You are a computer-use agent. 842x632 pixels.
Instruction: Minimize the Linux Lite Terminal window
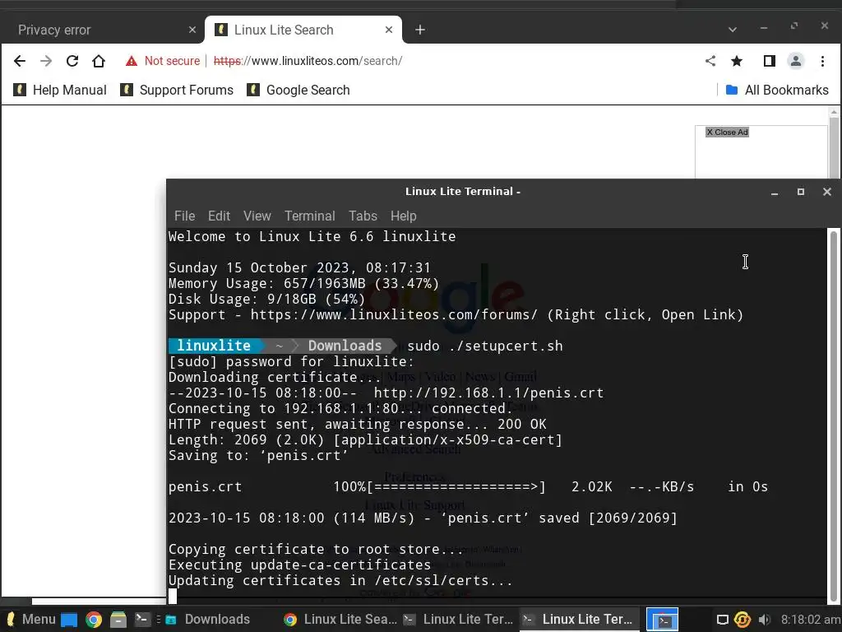click(x=775, y=192)
